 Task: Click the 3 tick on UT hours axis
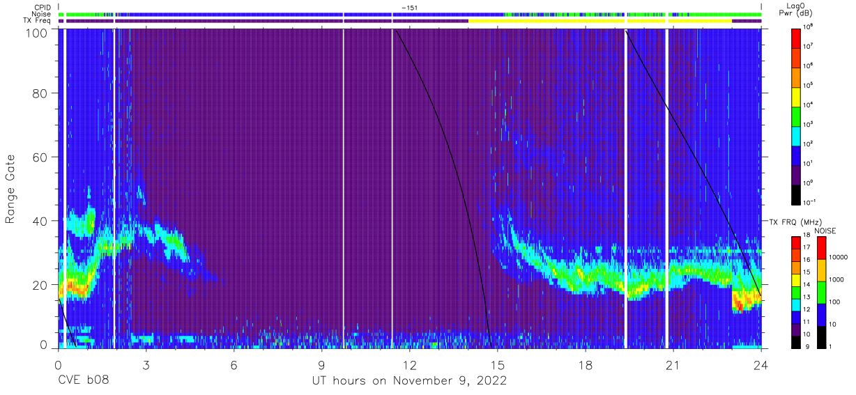[x=146, y=364]
